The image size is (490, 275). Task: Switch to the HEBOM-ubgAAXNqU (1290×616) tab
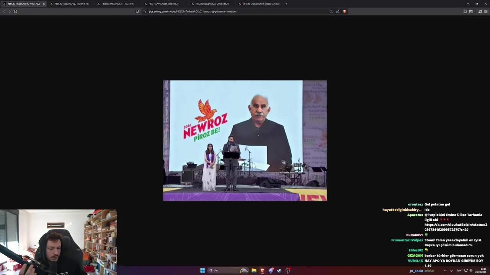click(x=71, y=4)
